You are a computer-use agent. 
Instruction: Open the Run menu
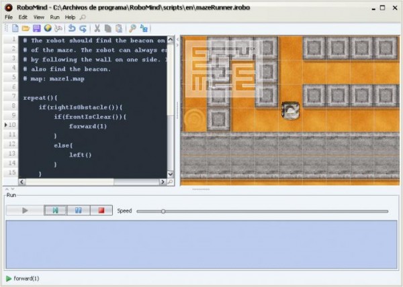[x=54, y=17]
